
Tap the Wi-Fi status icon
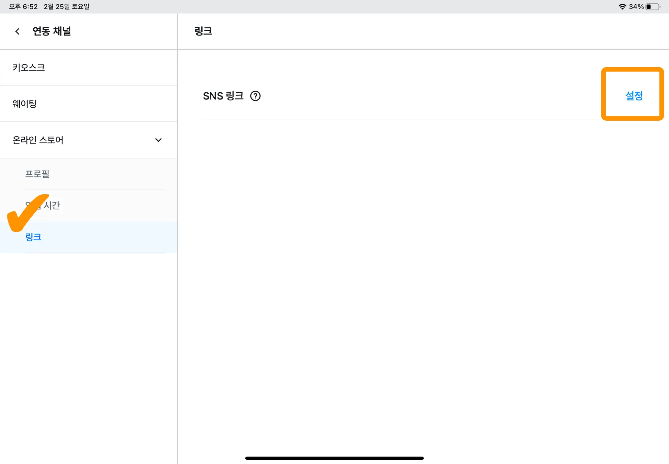point(622,7)
